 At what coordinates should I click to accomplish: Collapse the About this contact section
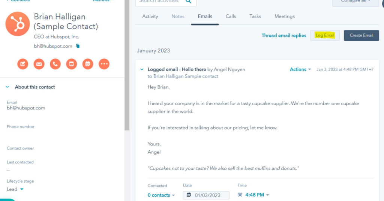click(x=8, y=87)
